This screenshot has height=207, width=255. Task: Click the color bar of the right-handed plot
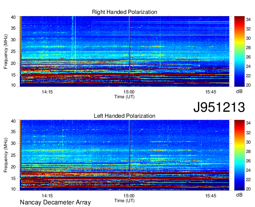pos(239,51)
